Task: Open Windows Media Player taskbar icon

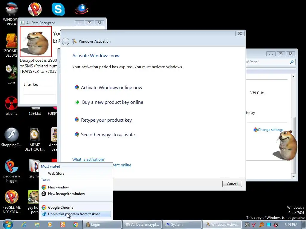Action: tap(50, 225)
